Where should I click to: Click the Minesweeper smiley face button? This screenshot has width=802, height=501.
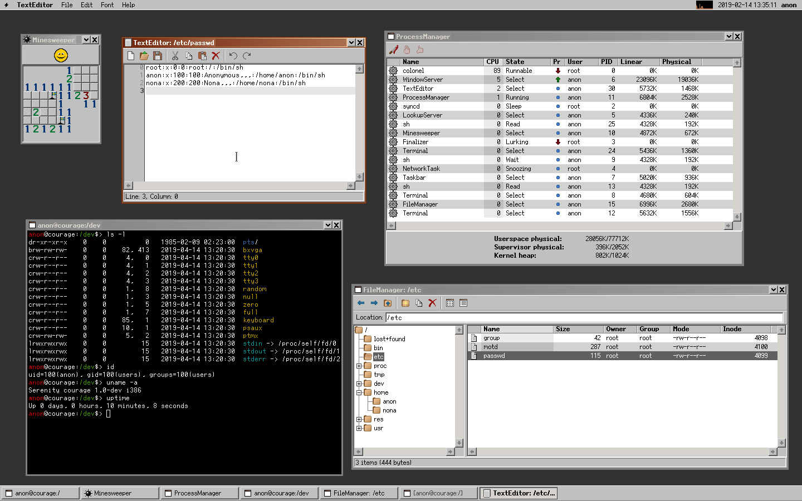61,55
